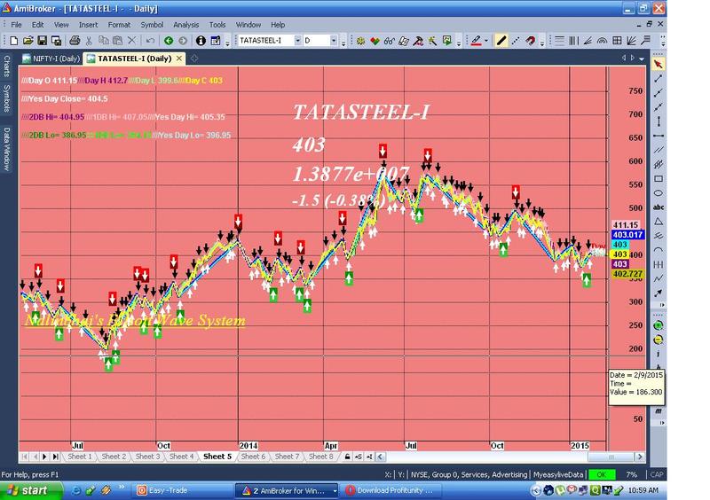Switch to Sheet 6 tab
The image size is (710, 500).
[x=253, y=457]
